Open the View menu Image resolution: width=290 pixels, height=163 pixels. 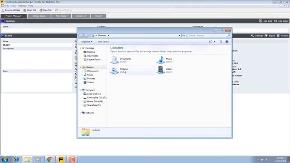pyautogui.click(x=13, y=6)
